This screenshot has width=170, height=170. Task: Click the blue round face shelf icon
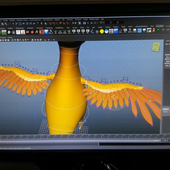coord(107,31)
